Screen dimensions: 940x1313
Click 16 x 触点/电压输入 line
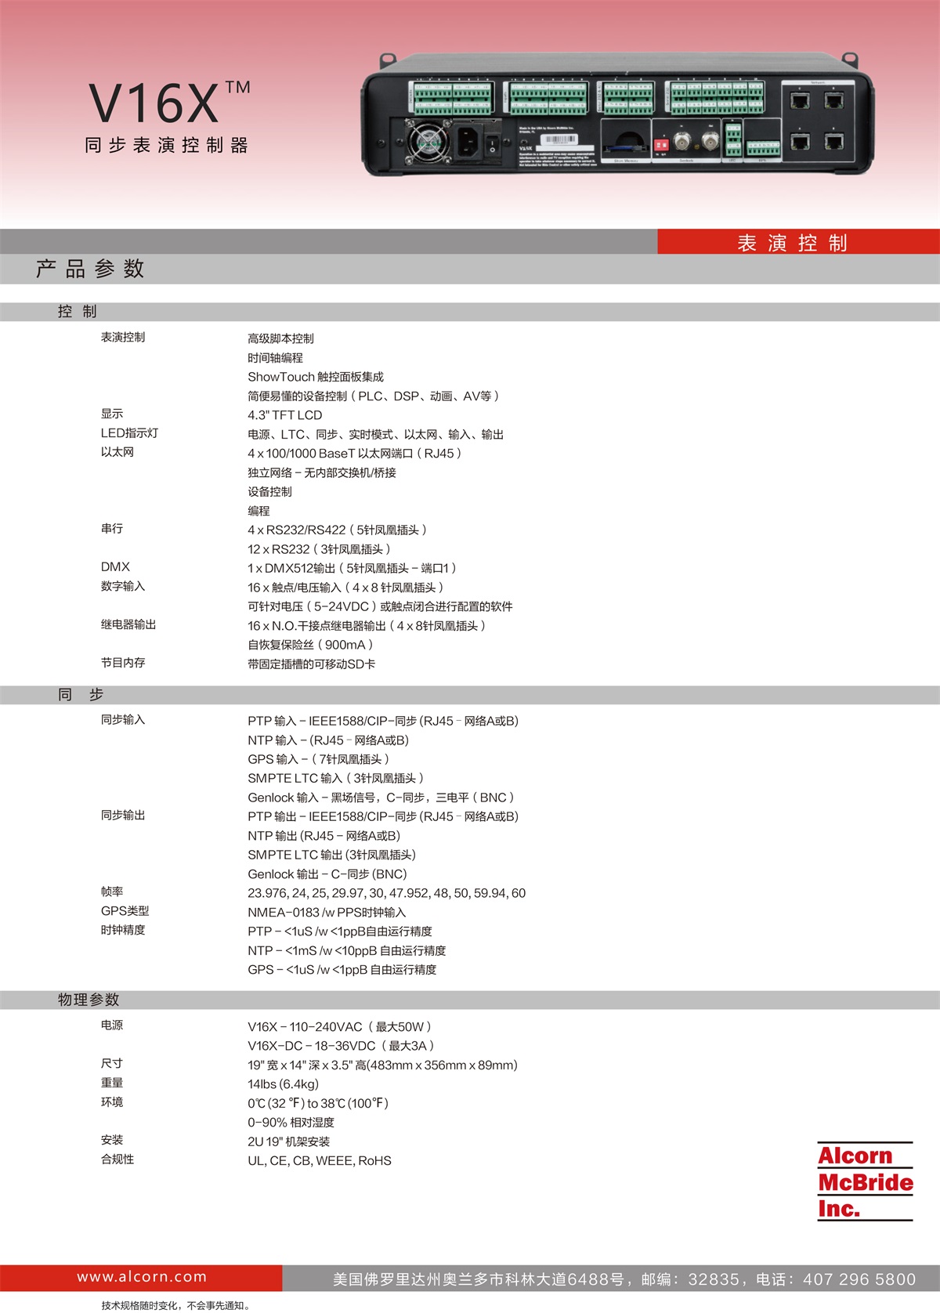tap(346, 588)
